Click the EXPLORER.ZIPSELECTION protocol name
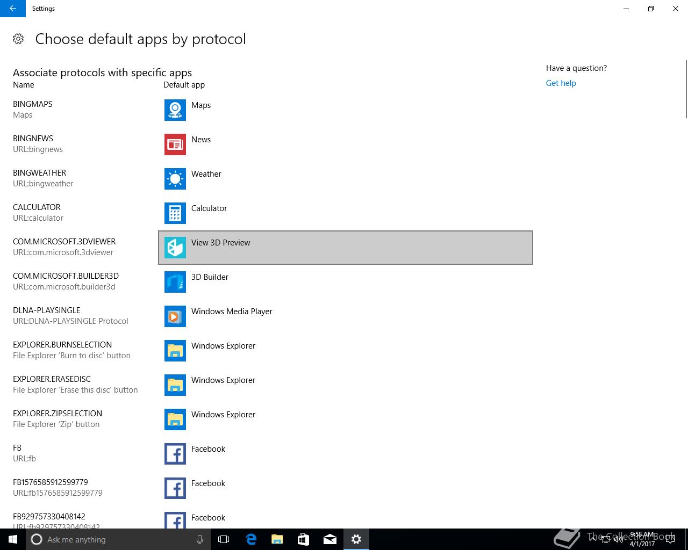This screenshot has width=688, height=550. point(58,414)
